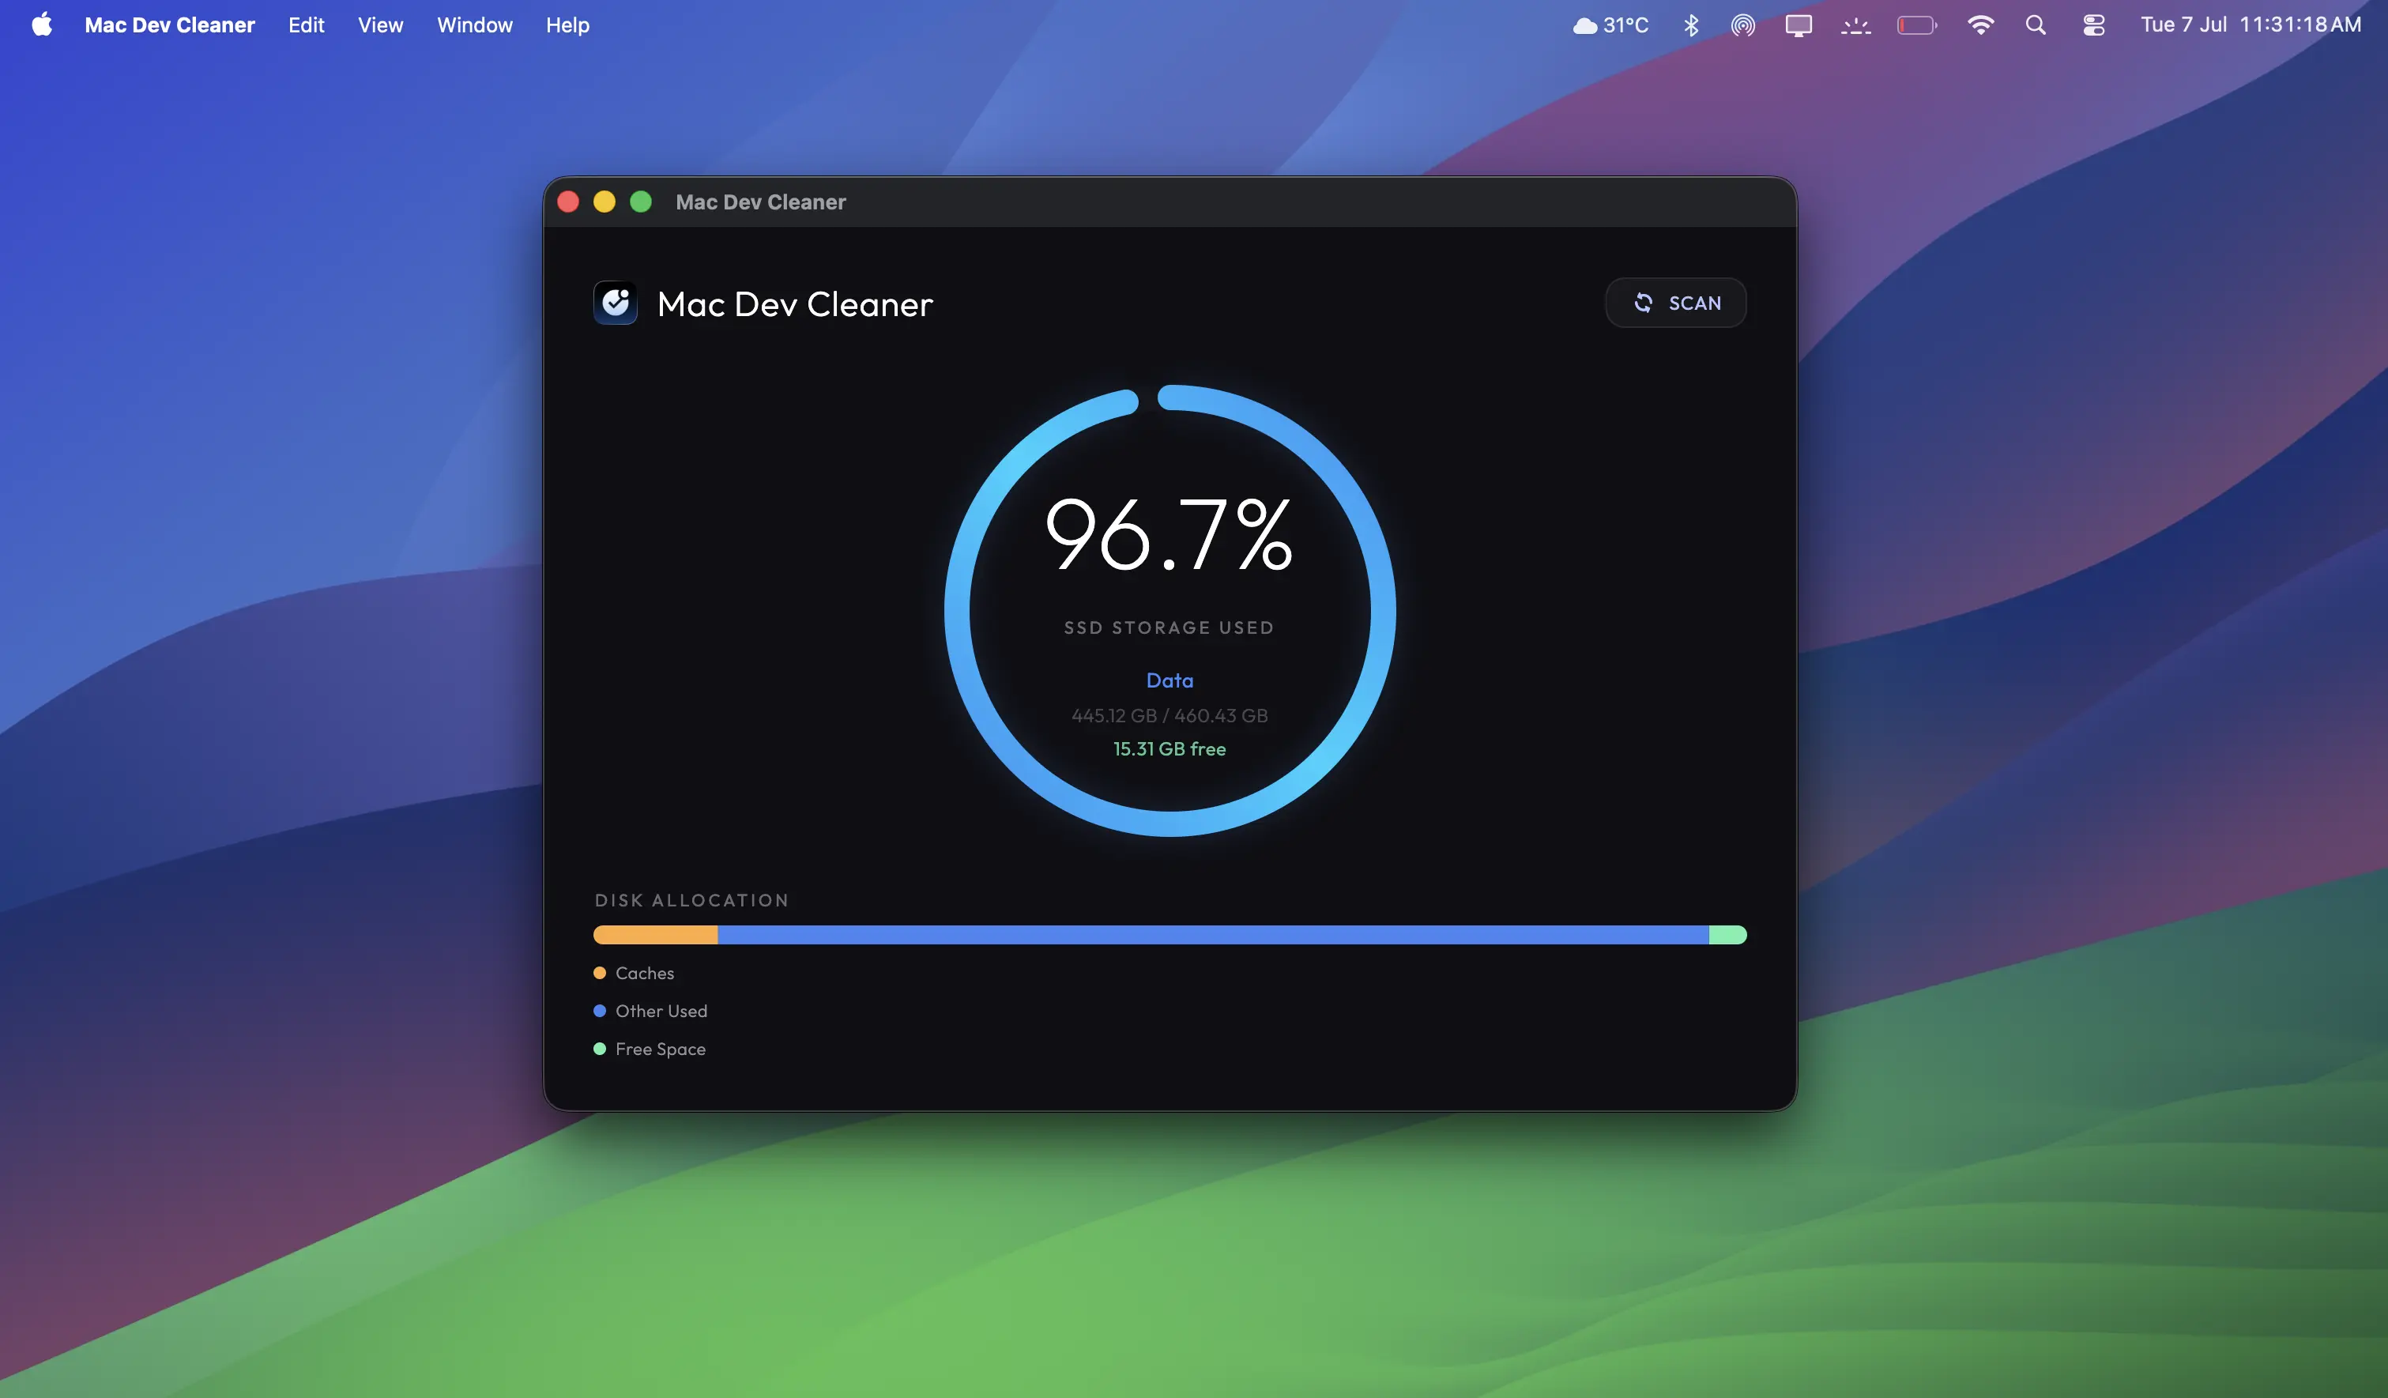Click the window title bar text

point(761,202)
